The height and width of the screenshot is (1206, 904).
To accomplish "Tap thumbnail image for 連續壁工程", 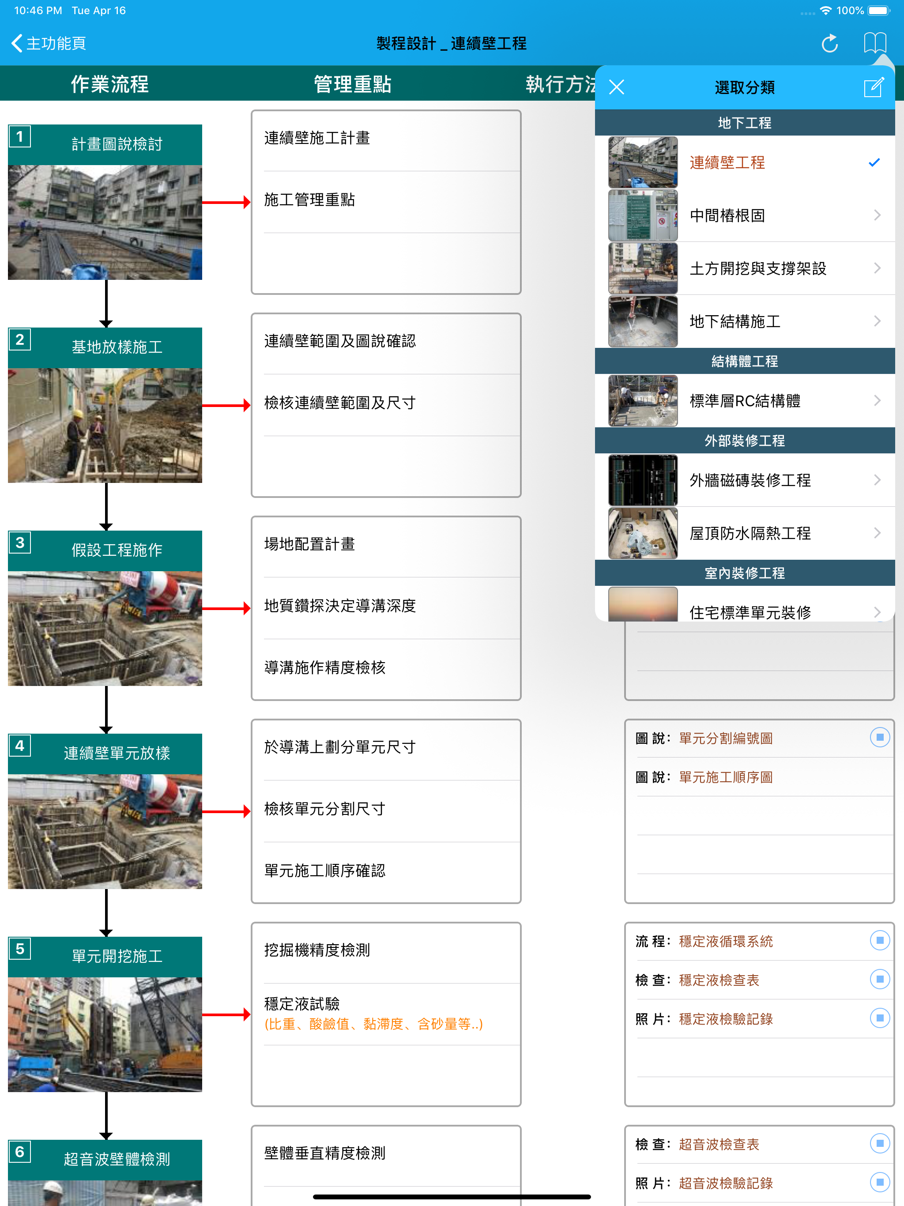I will tap(643, 162).
